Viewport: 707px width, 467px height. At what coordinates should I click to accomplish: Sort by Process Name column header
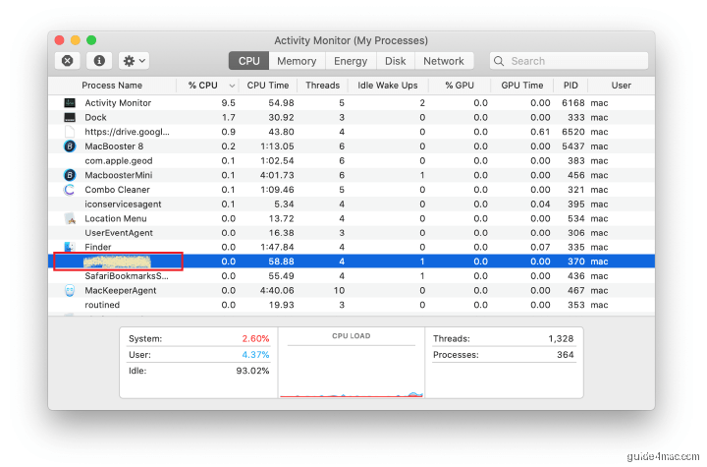click(112, 86)
